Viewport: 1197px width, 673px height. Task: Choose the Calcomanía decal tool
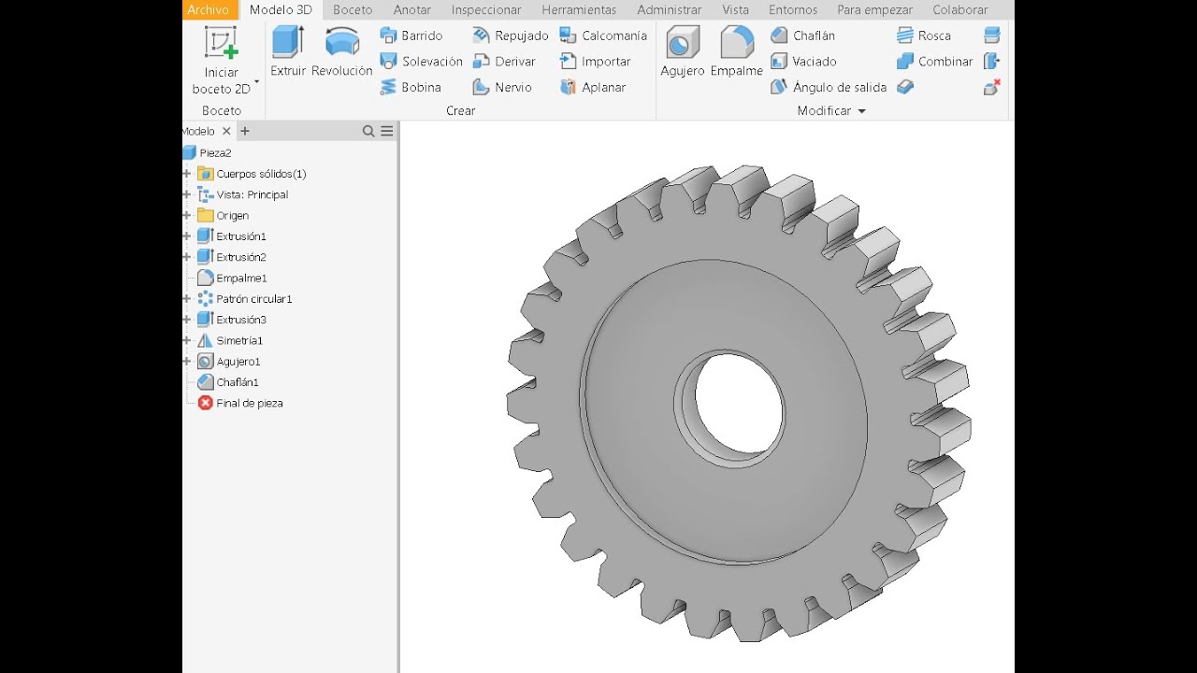click(x=603, y=36)
